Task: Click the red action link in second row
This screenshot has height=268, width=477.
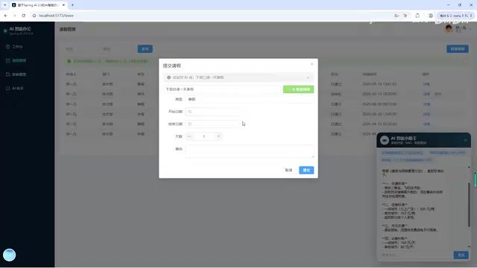Action: pos(437,95)
